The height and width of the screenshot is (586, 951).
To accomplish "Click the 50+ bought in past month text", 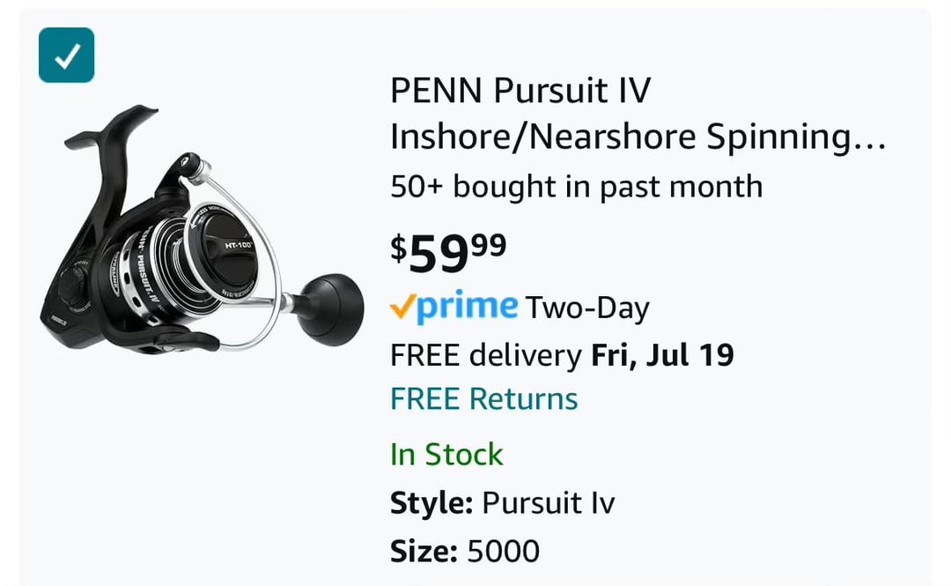I will point(576,187).
